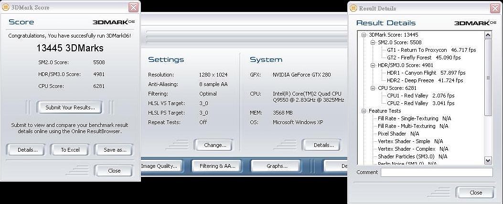This screenshot has width=503, height=204.
Task: Click MEM value 3568 MB
Action: coord(283,113)
